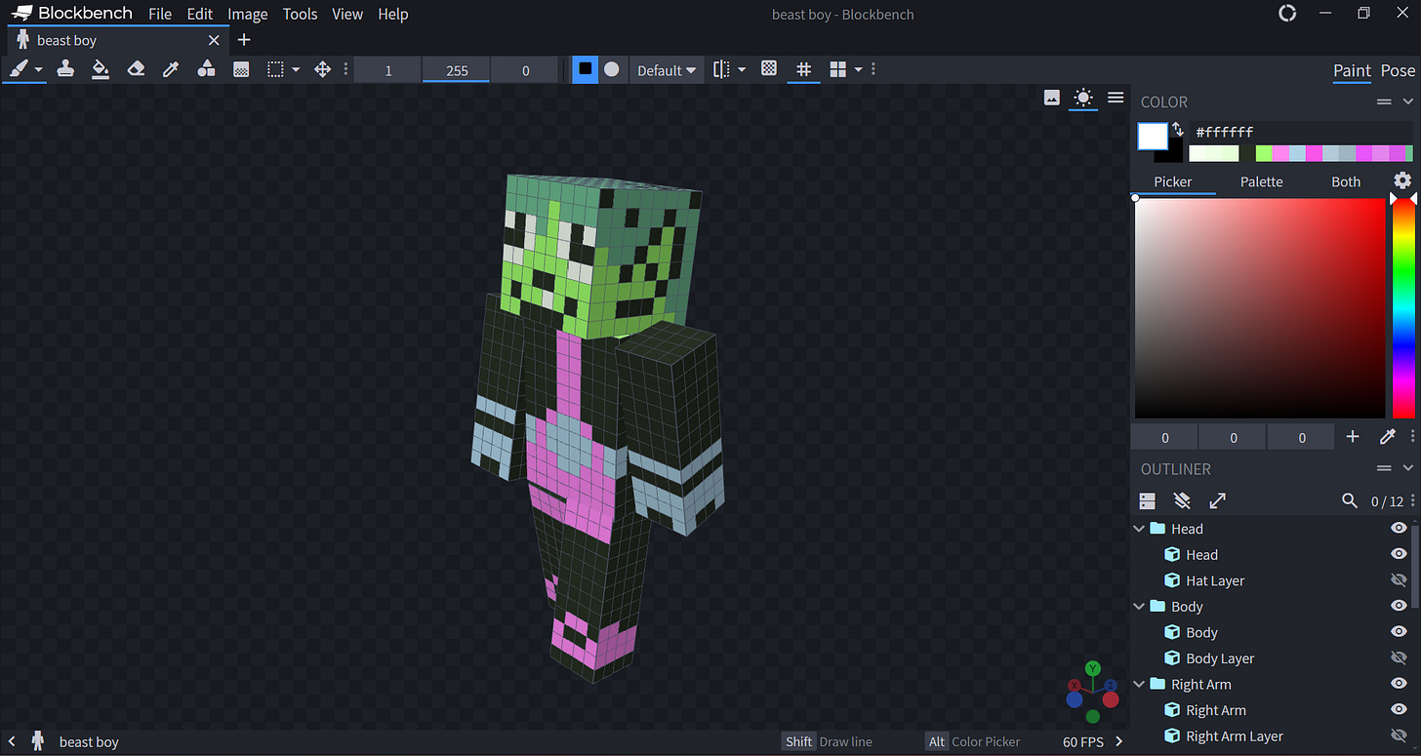Search the outliner with magnifier icon
This screenshot has width=1421, height=756.
pyautogui.click(x=1350, y=500)
